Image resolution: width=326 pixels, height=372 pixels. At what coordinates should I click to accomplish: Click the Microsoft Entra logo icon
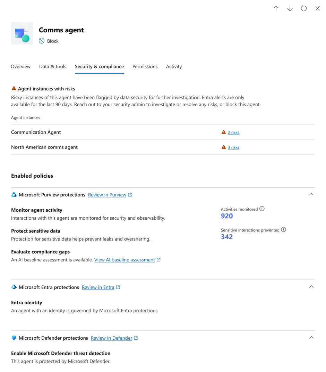(14, 287)
